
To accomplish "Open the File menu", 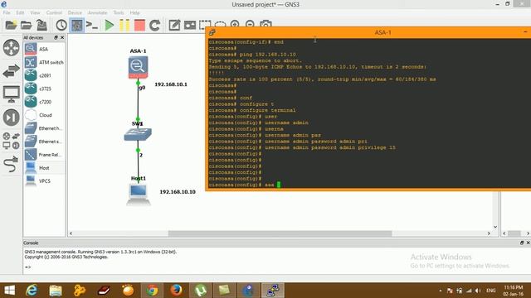I will click(7, 12).
